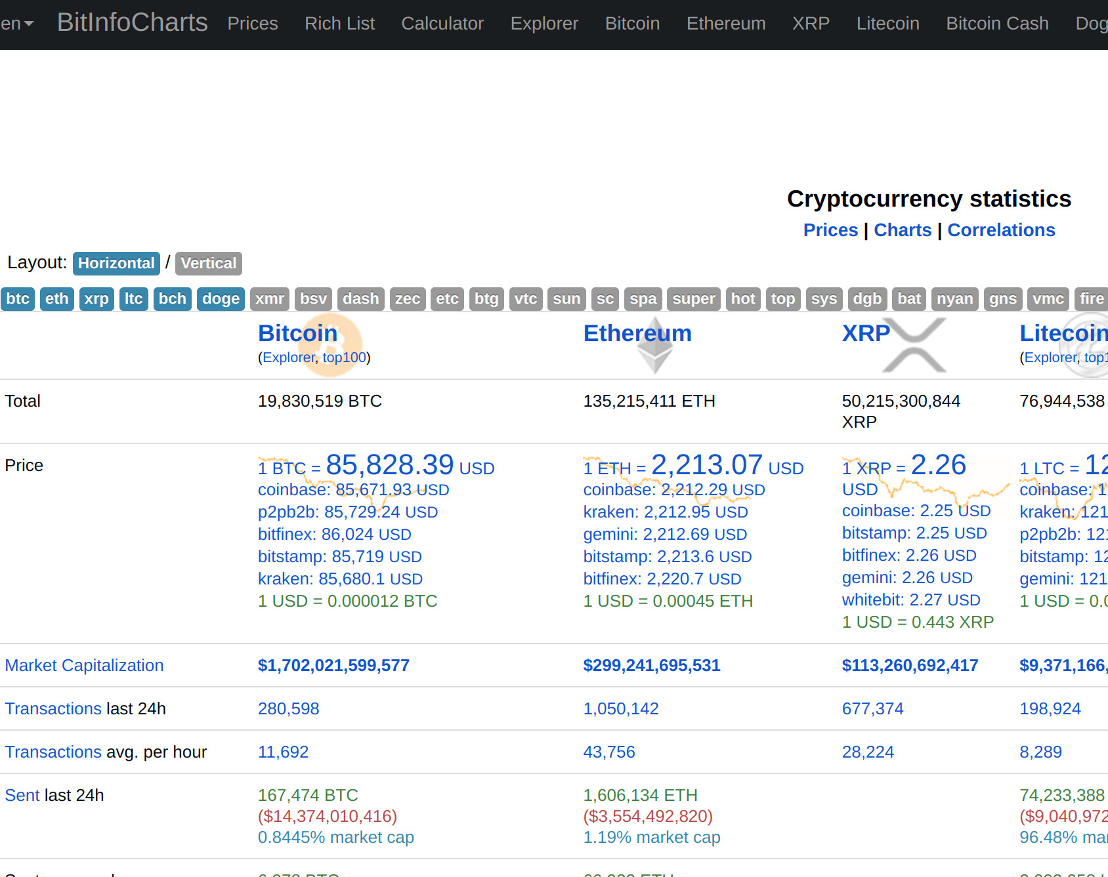
Task: Open Transactions link in avg. per hour row
Action: pyautogui.click(x=53, y=752)
